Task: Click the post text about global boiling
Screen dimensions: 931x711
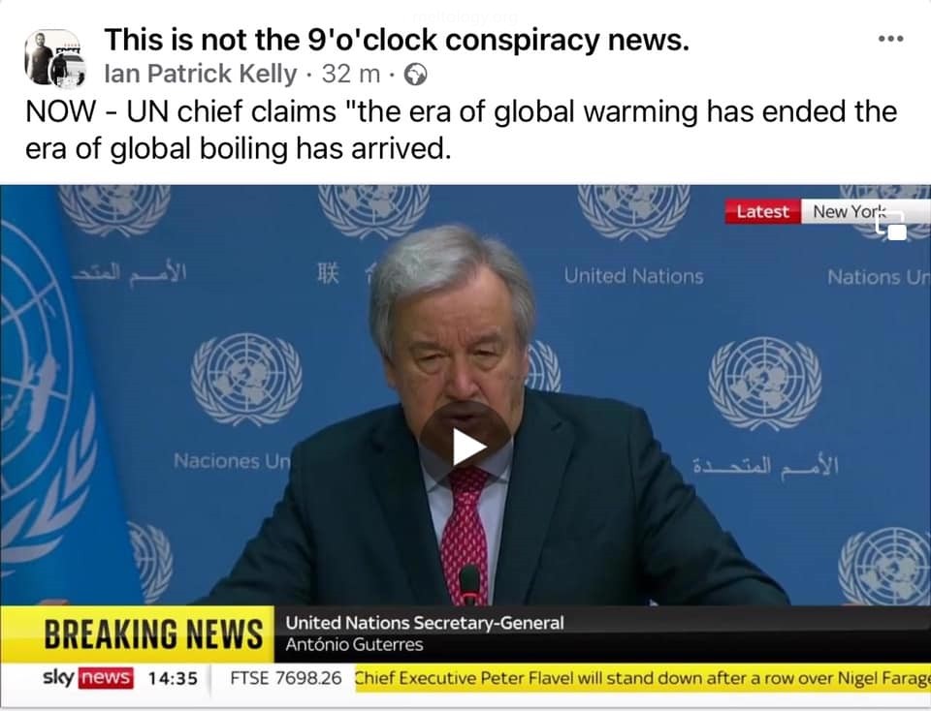Action: coord(461,130)
